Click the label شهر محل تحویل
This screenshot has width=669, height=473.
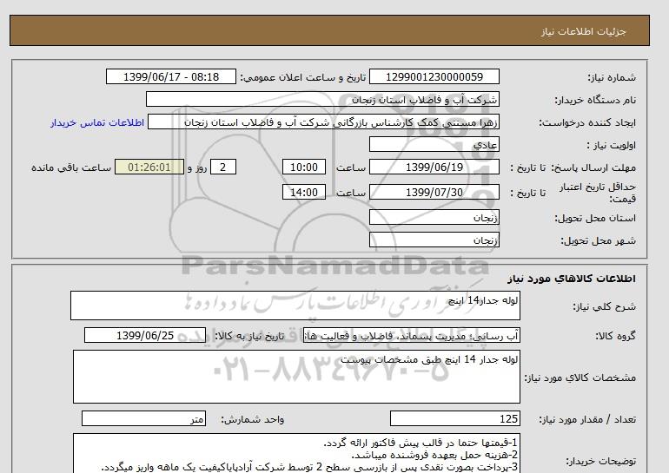click(x=598, y=240)
